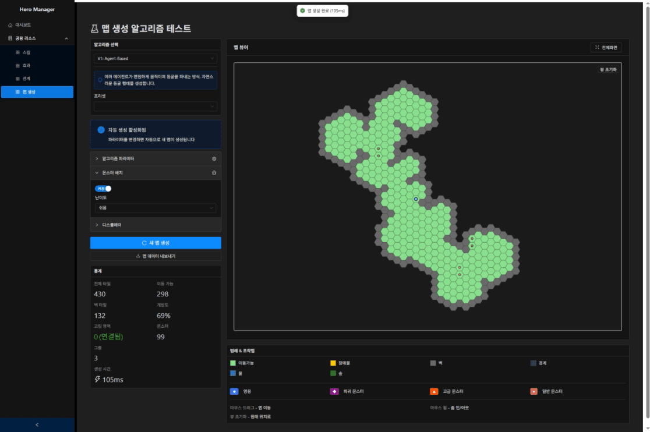Screen dimensions: 650x432
Task: Select 관계 in the sidebar menu
Action: tap(27, 78)
